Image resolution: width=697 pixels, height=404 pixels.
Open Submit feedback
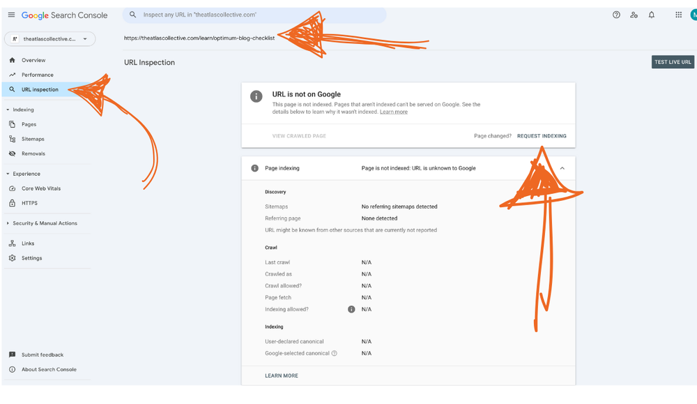(x=43, y=354)
